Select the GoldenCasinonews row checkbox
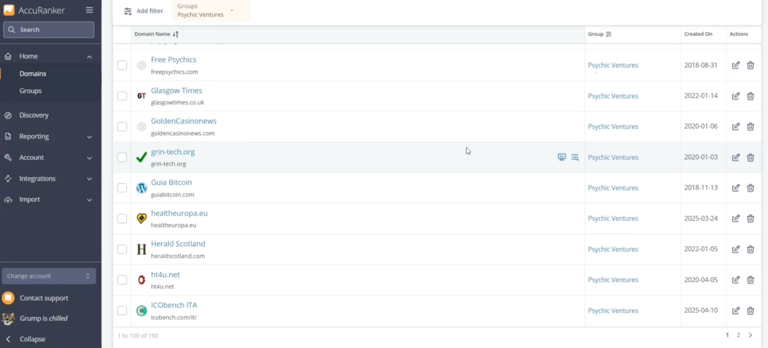Viewport: 768px width, 348px height. pyautogui.click(x=122, y=127)
